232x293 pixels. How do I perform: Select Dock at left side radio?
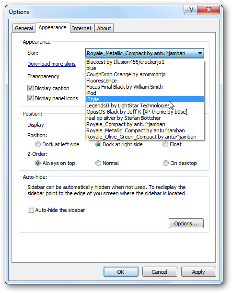coord(38,144)
